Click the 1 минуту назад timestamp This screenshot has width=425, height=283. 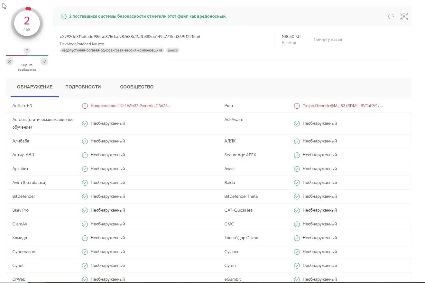click(x=328, y=40)
